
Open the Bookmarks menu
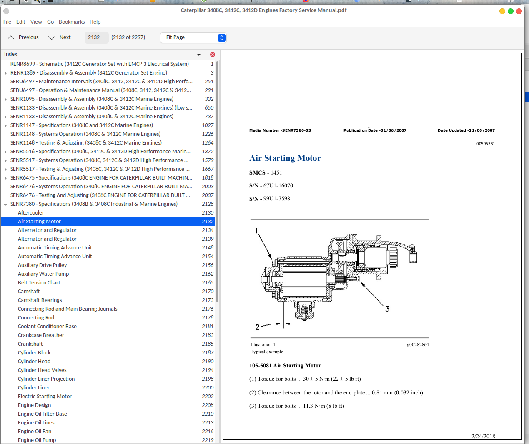click(x=72, y=22)
